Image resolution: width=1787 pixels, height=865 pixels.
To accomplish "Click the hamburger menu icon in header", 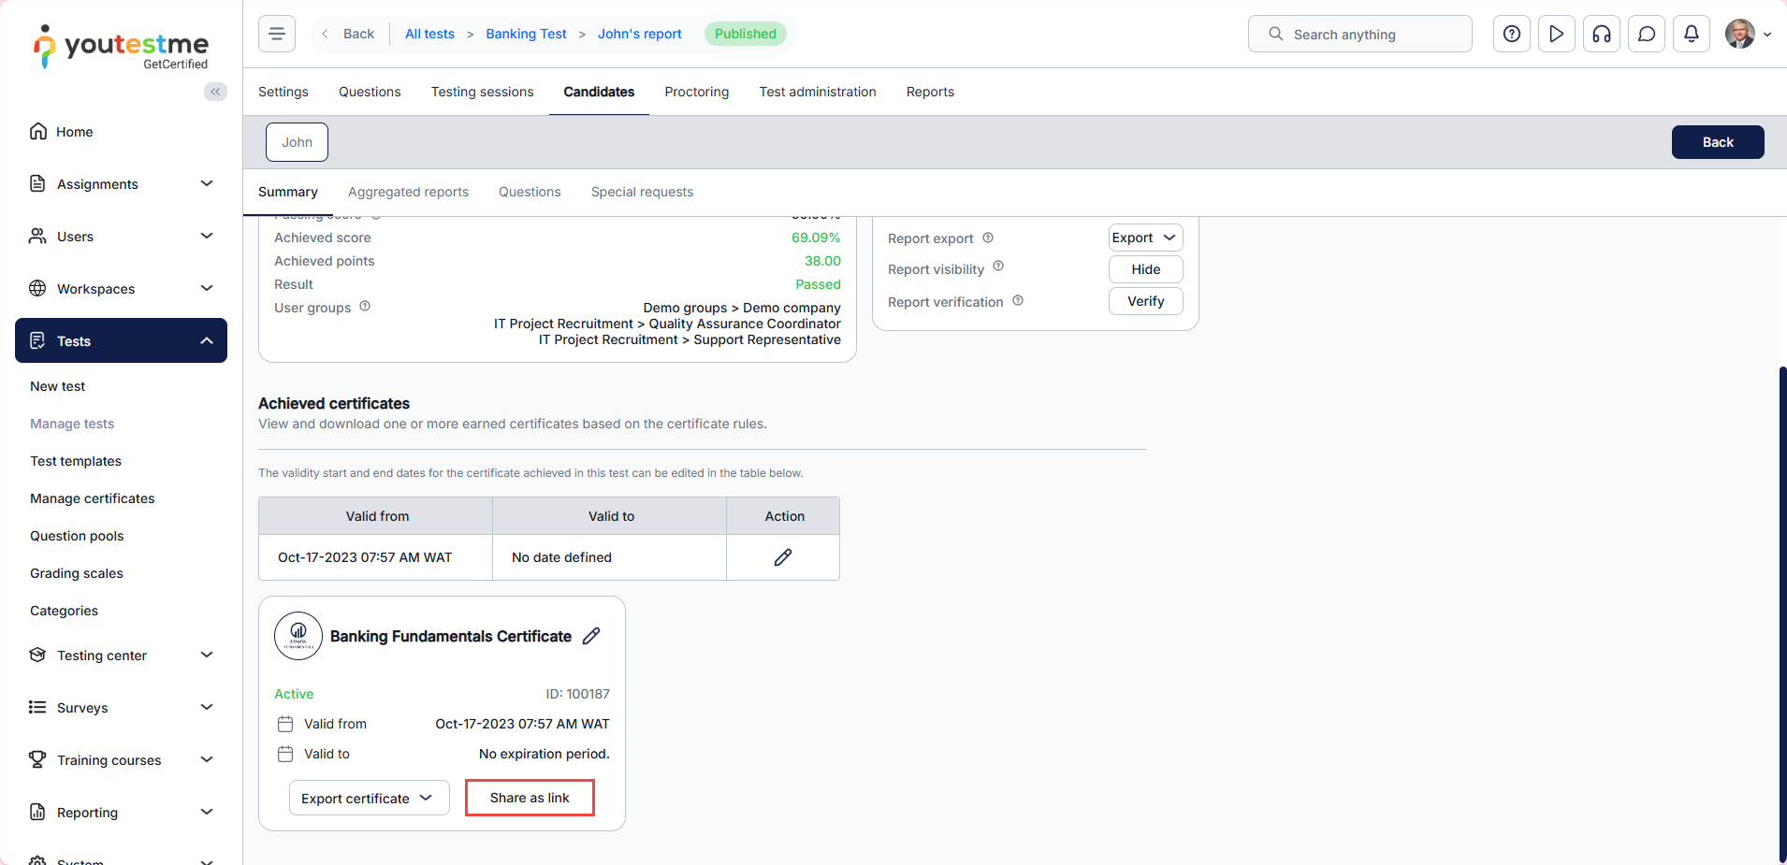I will tap(277, 34).
